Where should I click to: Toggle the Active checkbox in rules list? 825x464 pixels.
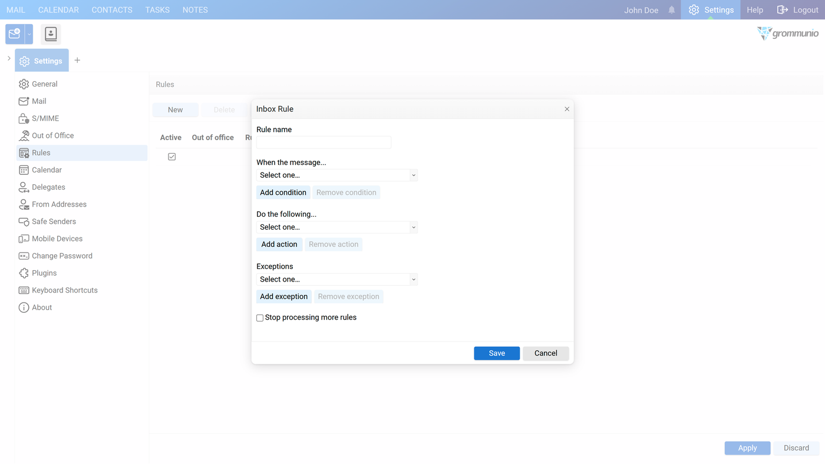coord(171,157)
